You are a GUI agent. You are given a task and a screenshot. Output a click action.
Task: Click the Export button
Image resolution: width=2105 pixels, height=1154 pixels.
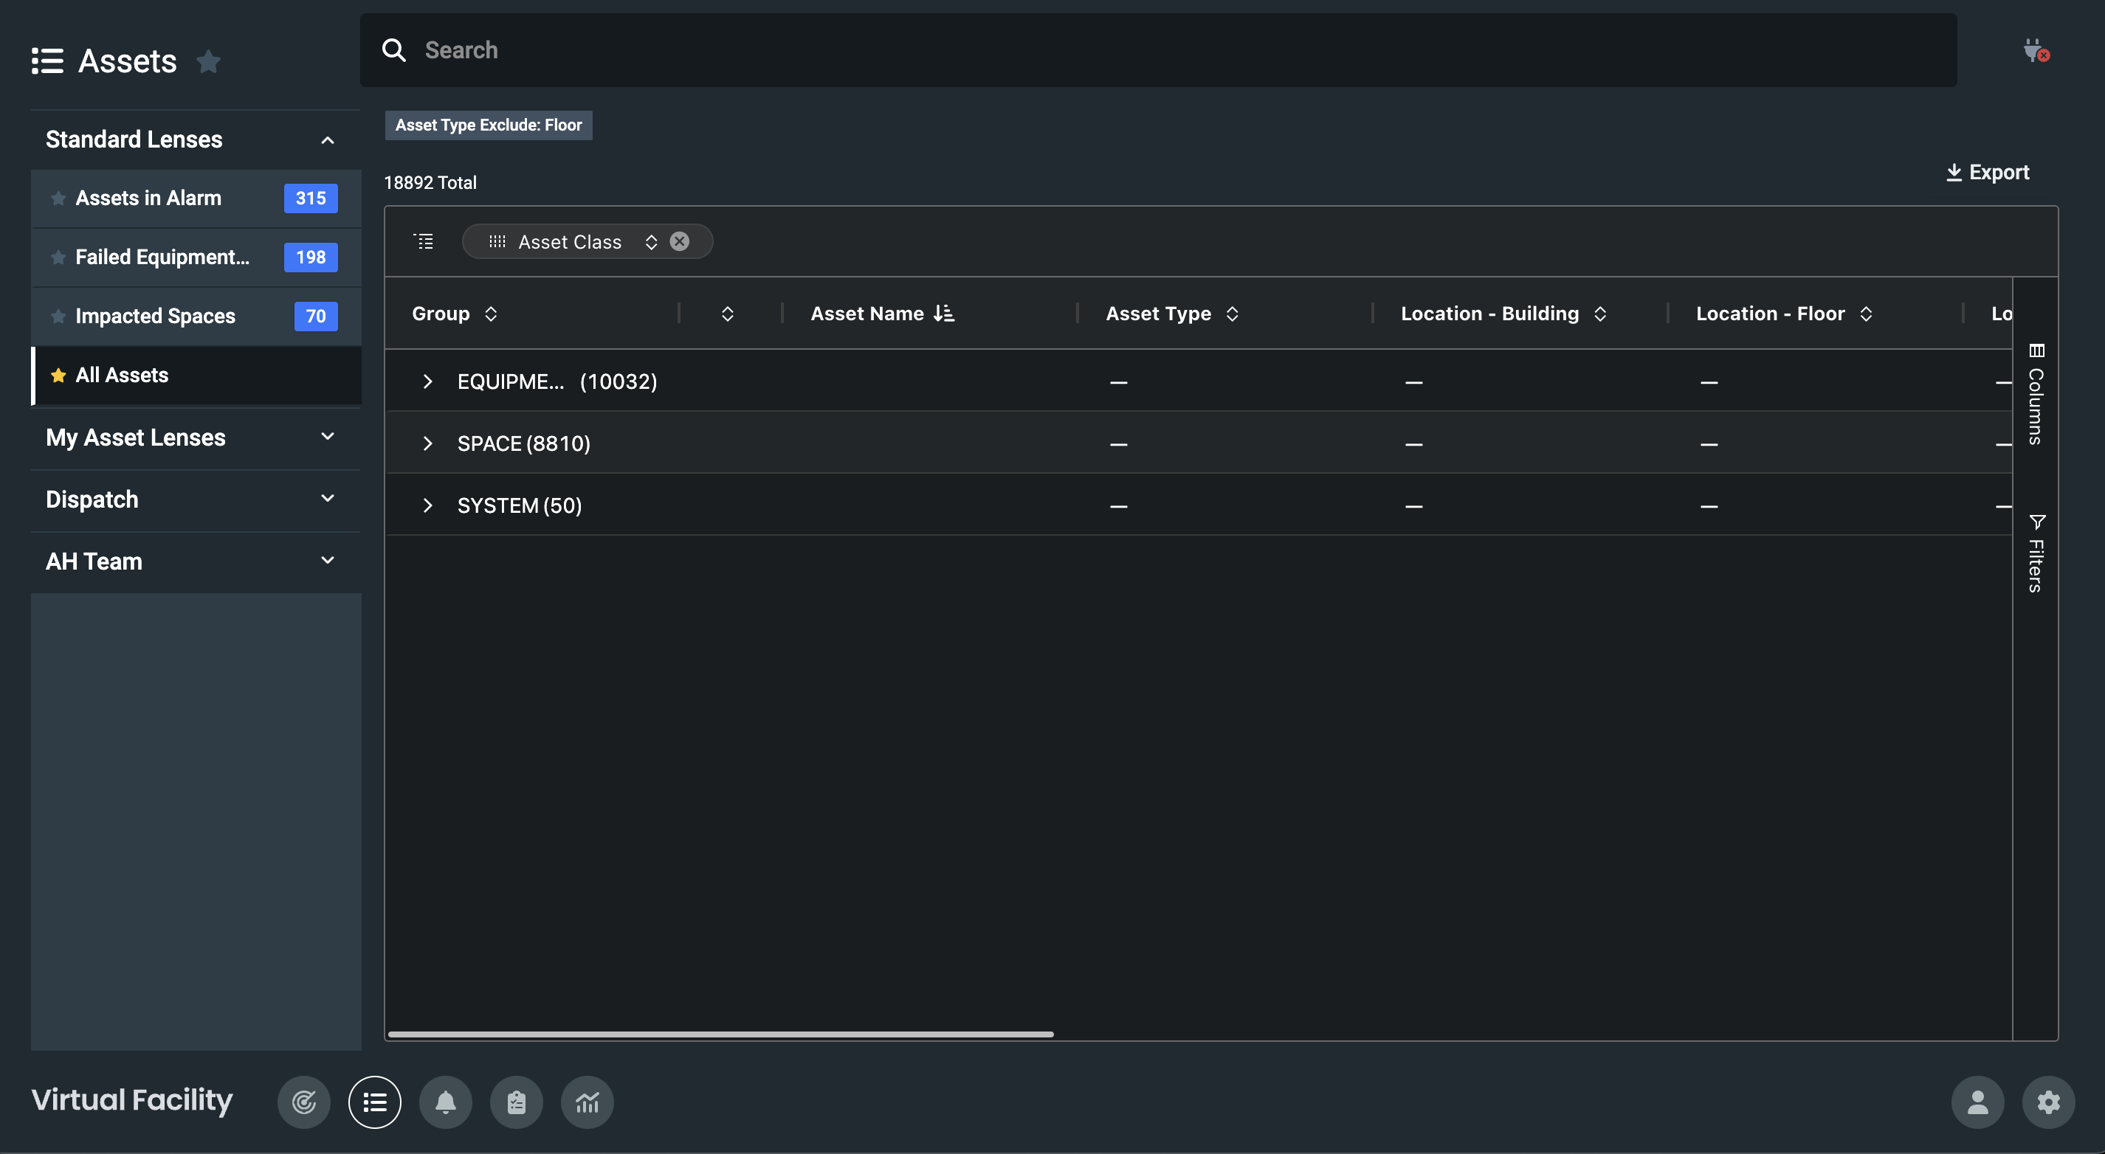click(1988, 173)
